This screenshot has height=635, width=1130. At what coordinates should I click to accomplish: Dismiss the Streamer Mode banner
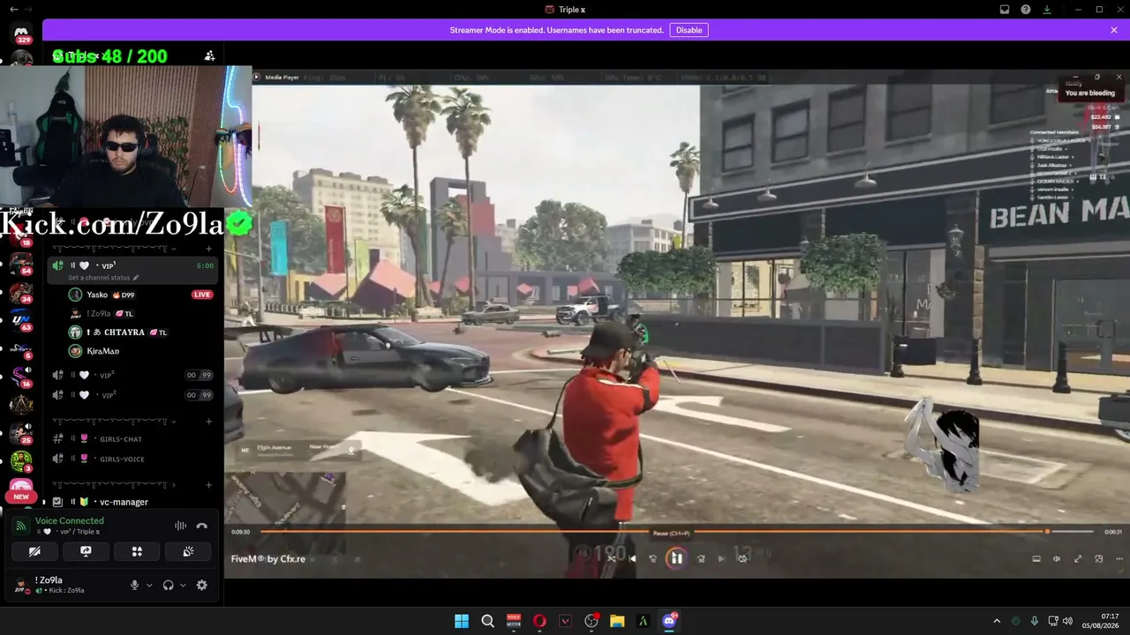coord(1114,30)
